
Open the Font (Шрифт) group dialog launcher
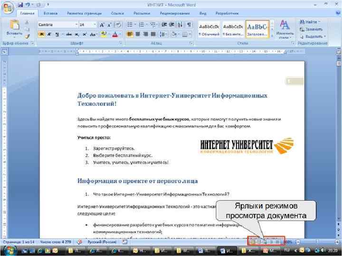[x=120, y=43]
